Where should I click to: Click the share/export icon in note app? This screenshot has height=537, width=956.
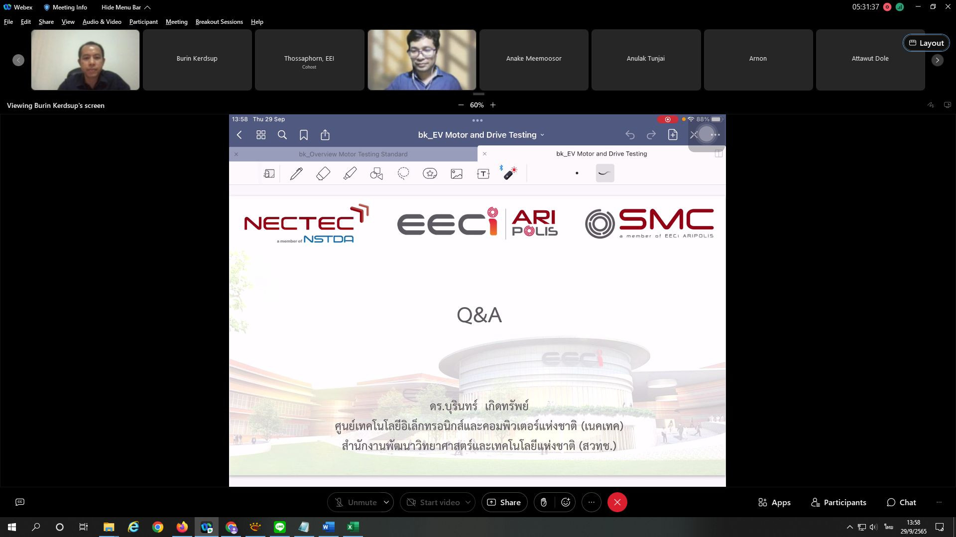pos(325,135)
